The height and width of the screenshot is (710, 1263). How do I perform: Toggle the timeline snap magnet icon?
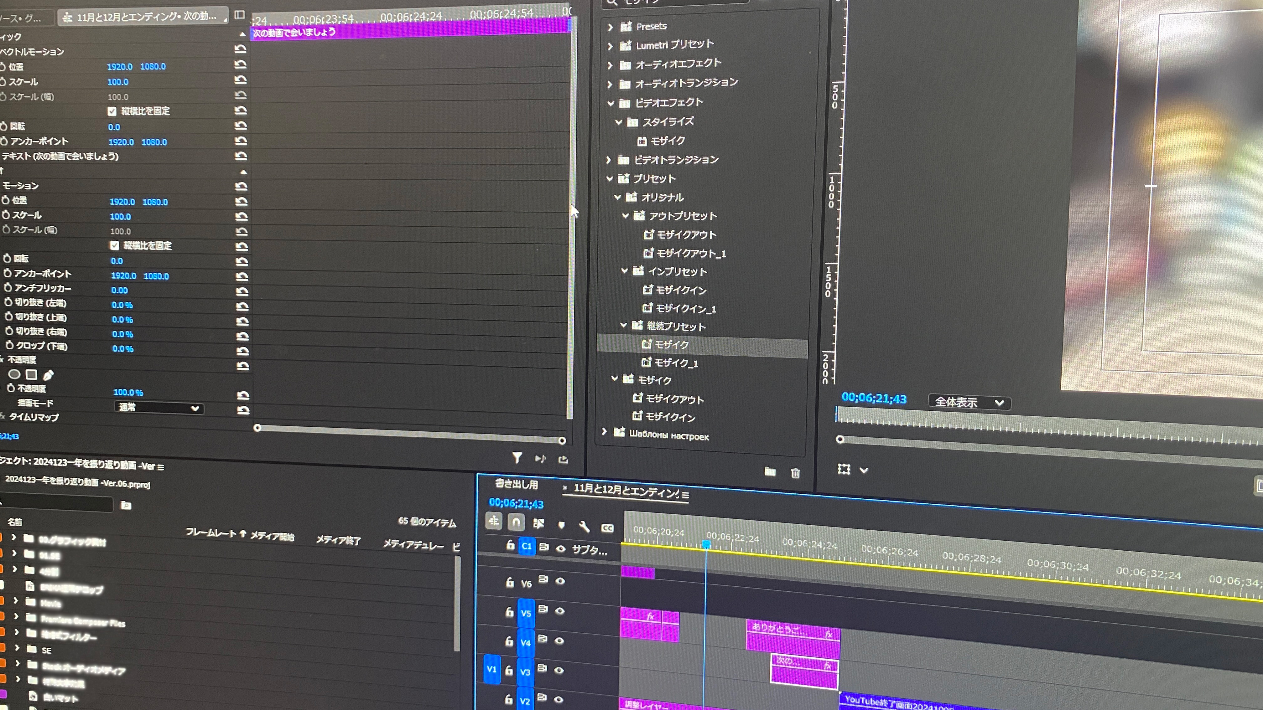516,522
